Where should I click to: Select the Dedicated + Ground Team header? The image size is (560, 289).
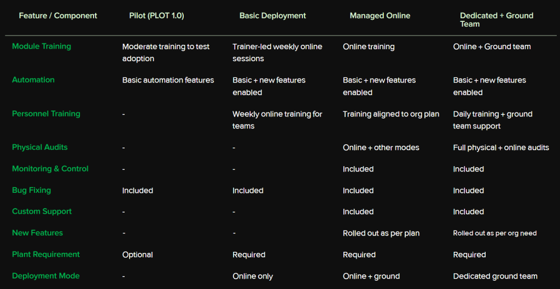(x=497, y=20)
